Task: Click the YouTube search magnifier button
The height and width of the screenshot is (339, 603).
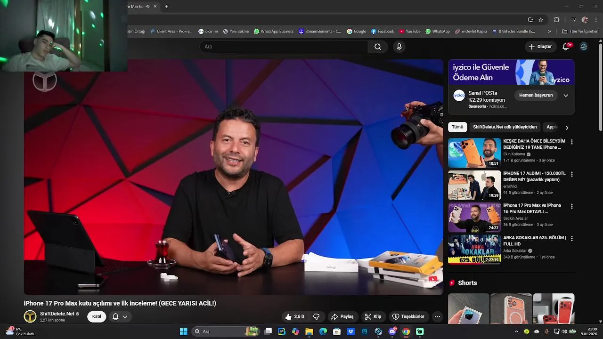Action: click(x=378, y=47)
